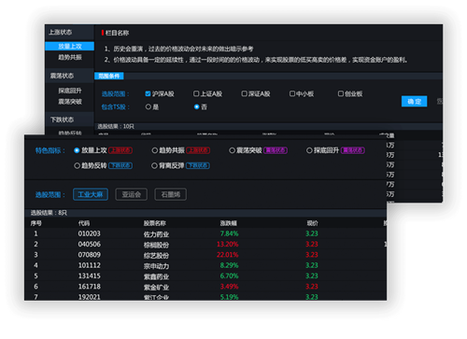Check the 深证A股 checkbox
This screenshot has width=467, height=339.
click(245, 93)
